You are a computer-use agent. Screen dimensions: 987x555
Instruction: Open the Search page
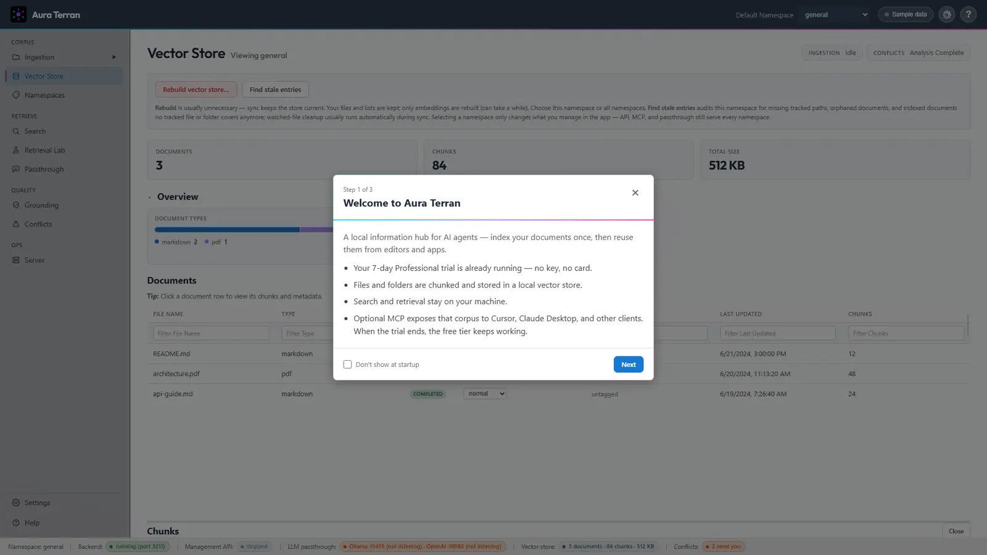coord(64,131)
